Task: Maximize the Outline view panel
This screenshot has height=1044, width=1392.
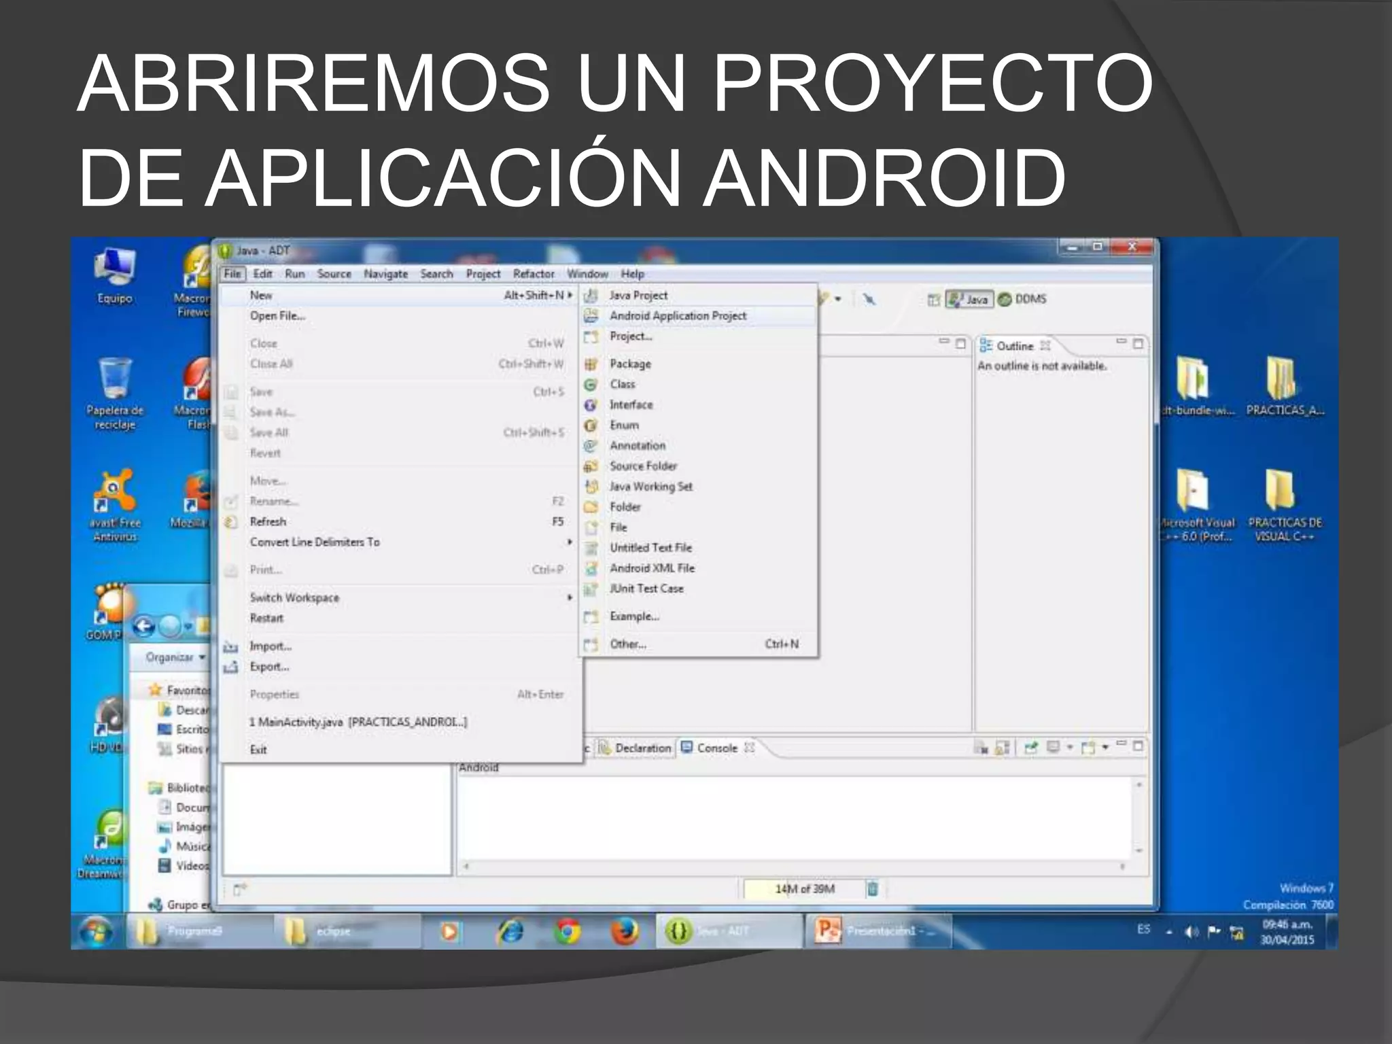Action: click(1138, 344)
